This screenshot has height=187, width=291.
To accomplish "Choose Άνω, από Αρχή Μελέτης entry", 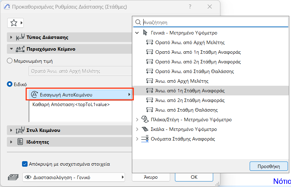I will pos(211,81).
